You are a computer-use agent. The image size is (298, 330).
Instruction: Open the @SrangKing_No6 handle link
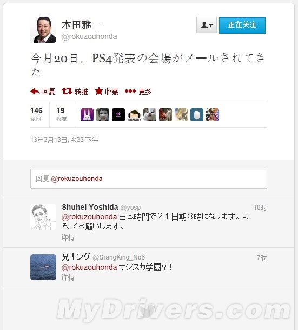pos(118,257)
